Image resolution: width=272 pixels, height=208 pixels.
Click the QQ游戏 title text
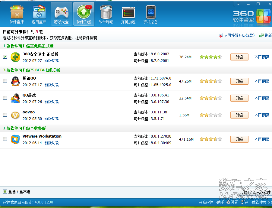tap(29, 95)
